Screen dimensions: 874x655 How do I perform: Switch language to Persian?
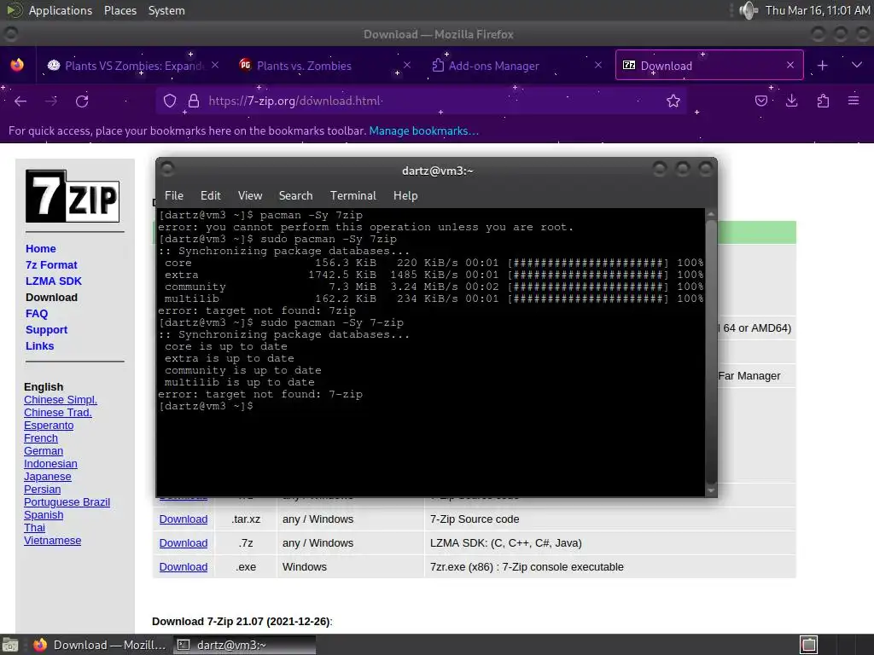click(x=43, y=489)
